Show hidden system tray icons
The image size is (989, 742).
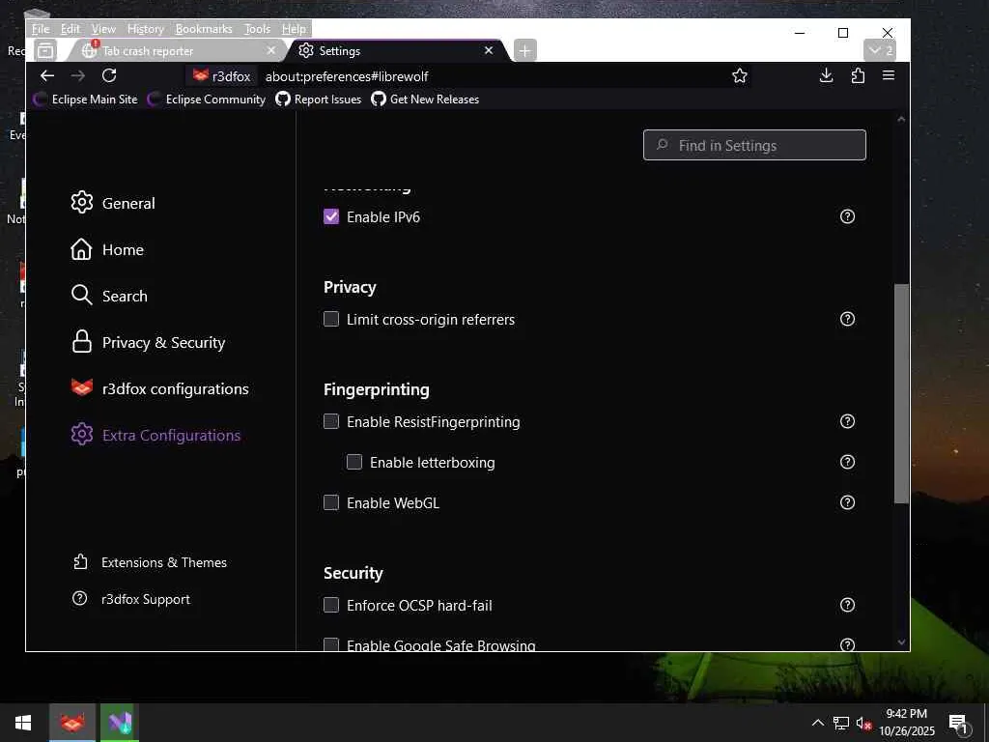(817, 723)
